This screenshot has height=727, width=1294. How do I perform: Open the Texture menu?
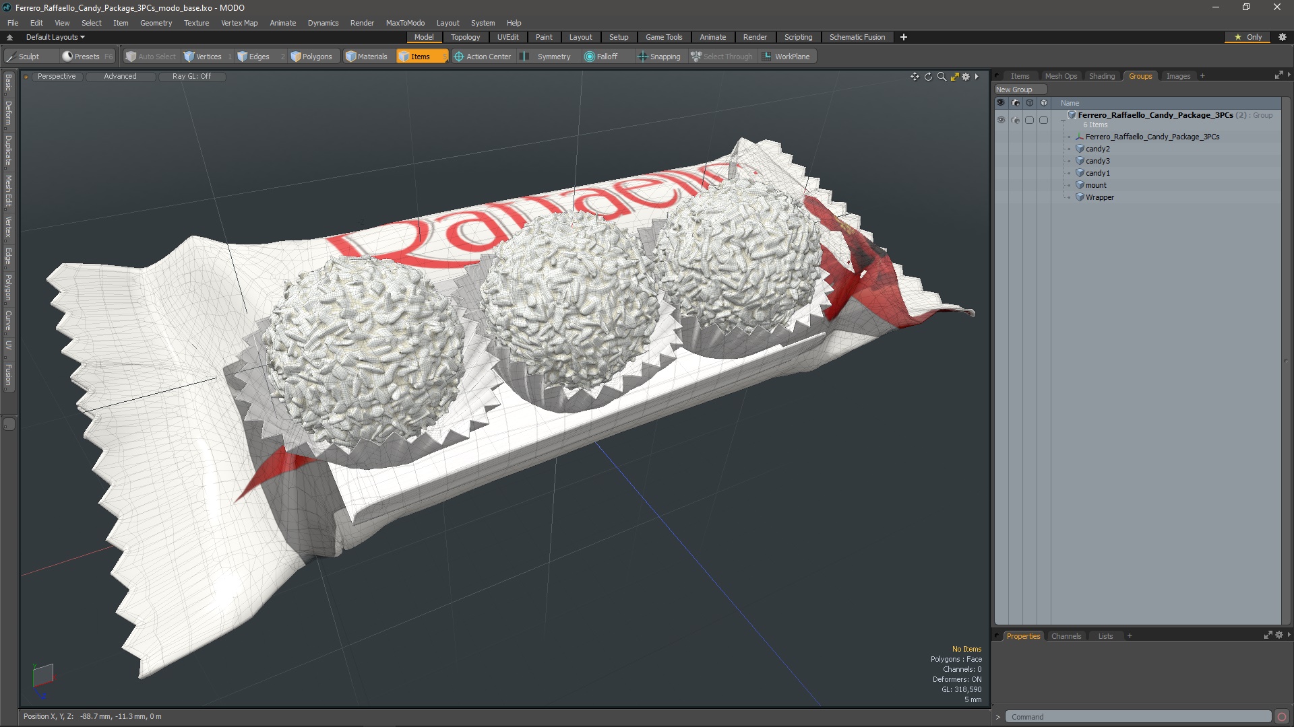196,23
